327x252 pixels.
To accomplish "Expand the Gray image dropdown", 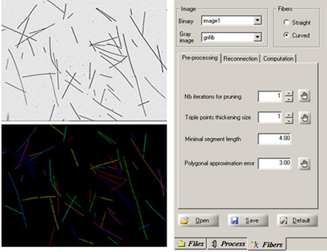I will [258, 37].
